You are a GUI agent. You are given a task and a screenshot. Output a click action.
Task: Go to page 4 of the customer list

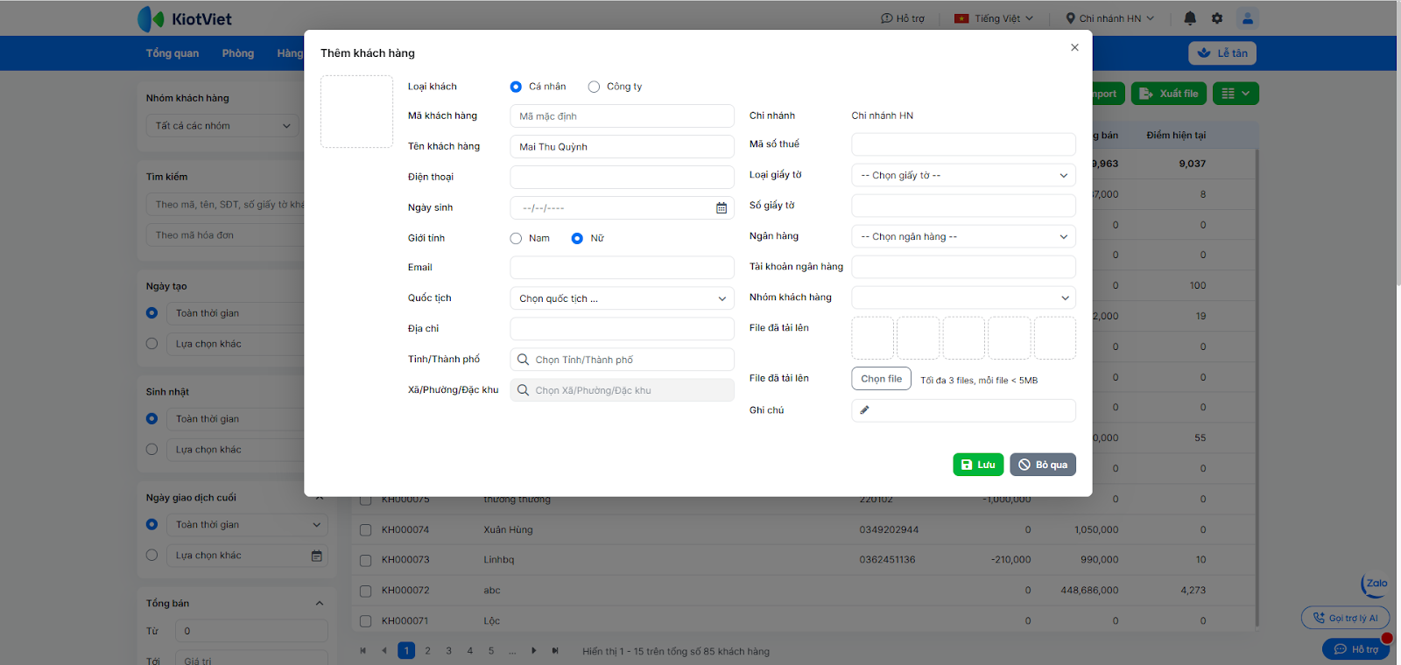pyautogui.click(x=470, y=651)
